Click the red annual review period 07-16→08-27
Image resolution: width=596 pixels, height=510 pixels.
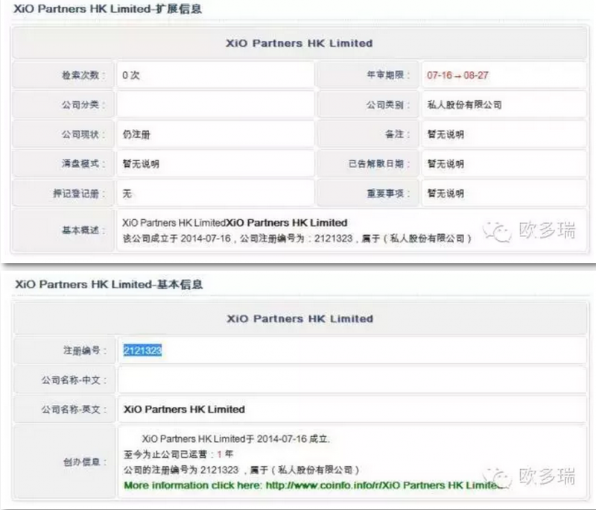457,75
